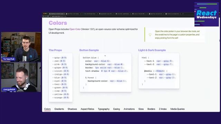Go to the Z-Index tab
Image resolution: width=221 pixels, height=124 pixels.
pyautogui.click(x=163, y=109)
